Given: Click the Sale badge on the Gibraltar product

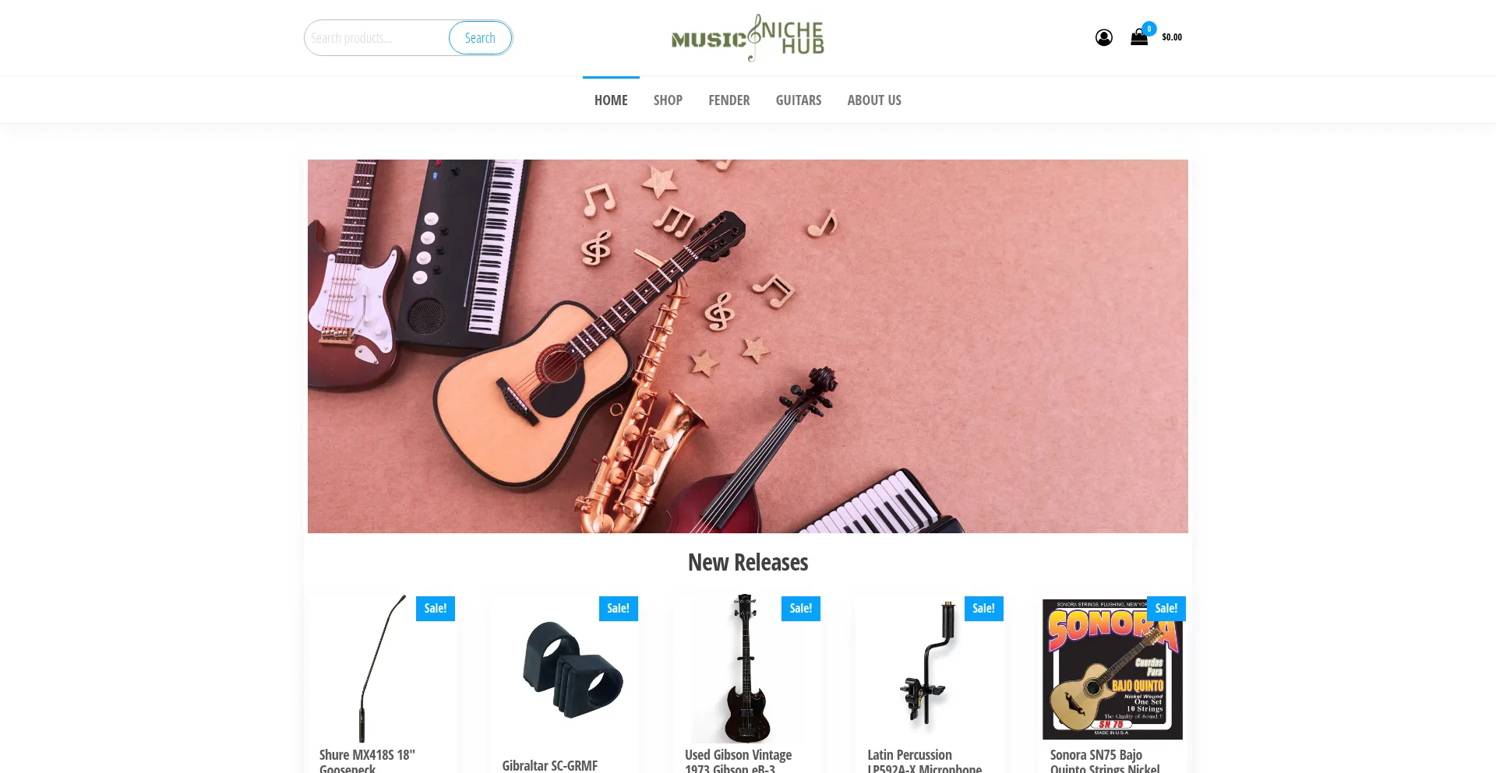Looking at the screenshot, I should tap(618, 609).
